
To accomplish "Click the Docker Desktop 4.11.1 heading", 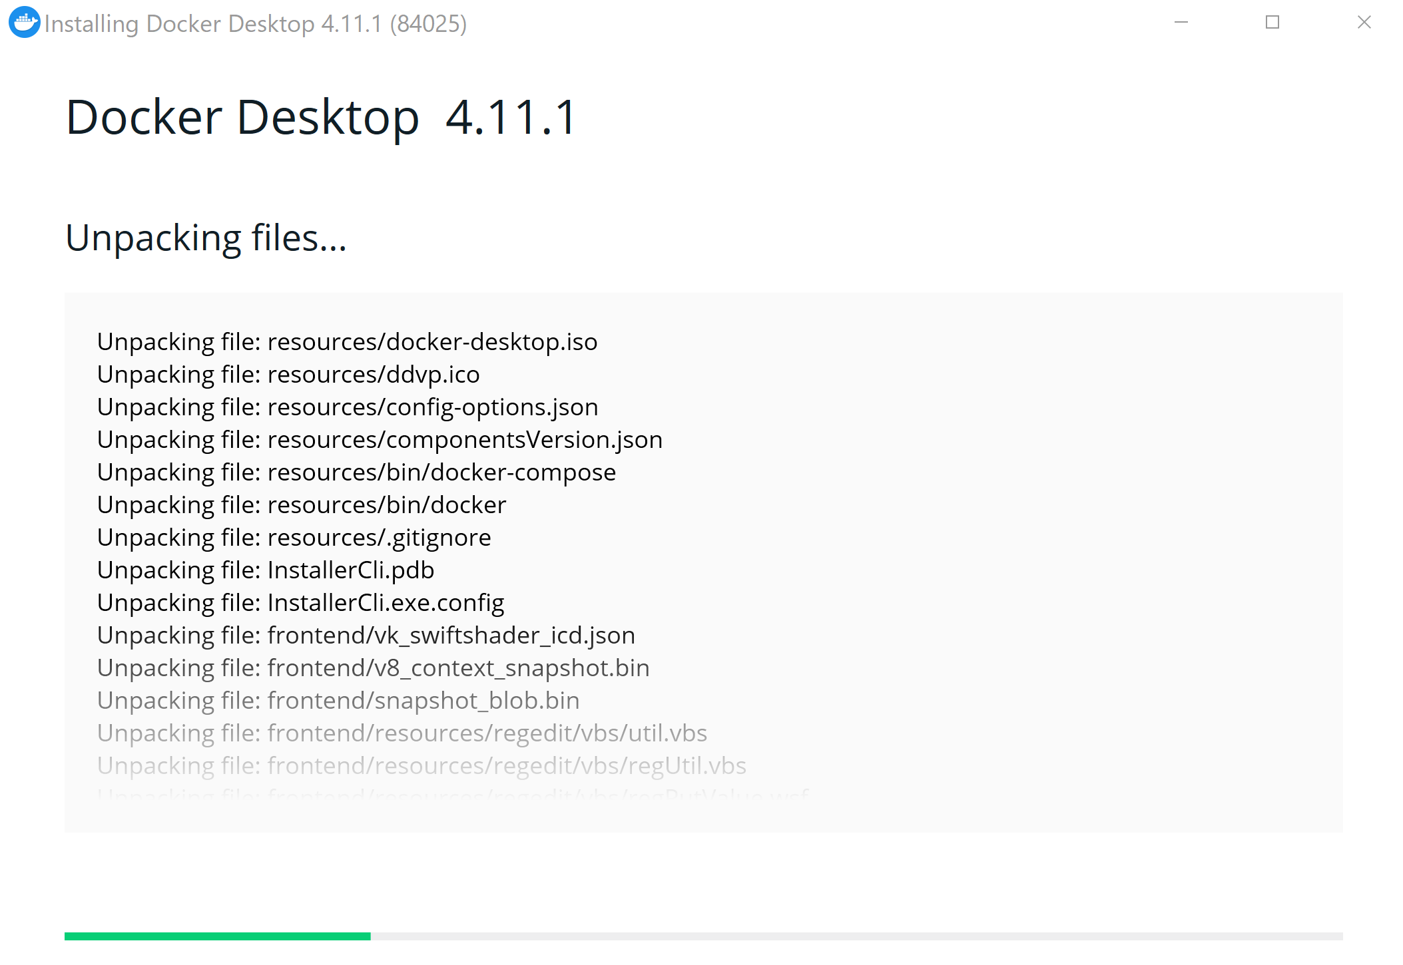I will point(321,118).
